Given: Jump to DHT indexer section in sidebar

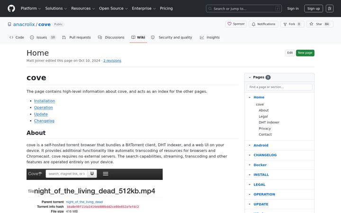Looking at the screenshot, I should (x=269, y=123).
